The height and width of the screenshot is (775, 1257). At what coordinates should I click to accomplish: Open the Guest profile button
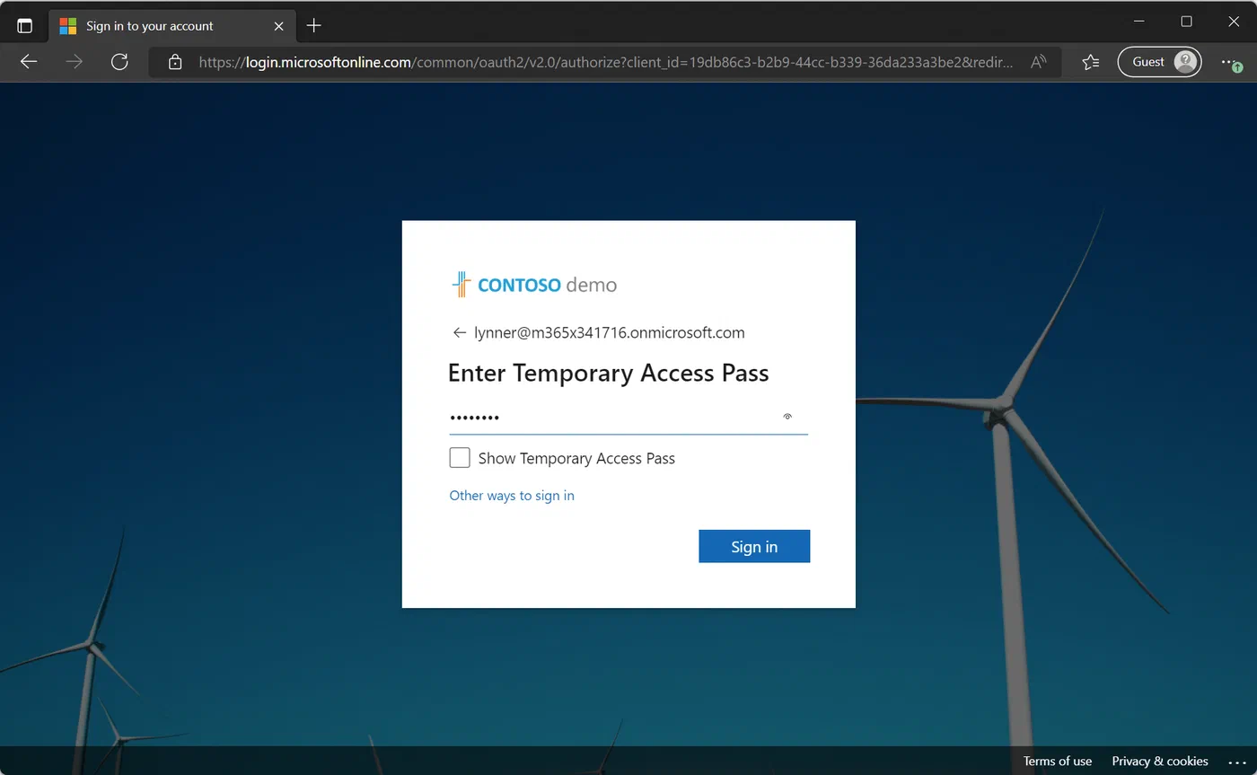coord(1159,62)
